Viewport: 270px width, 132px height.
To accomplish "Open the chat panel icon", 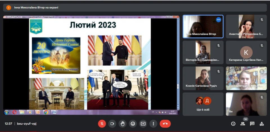I will pos(252,124).
